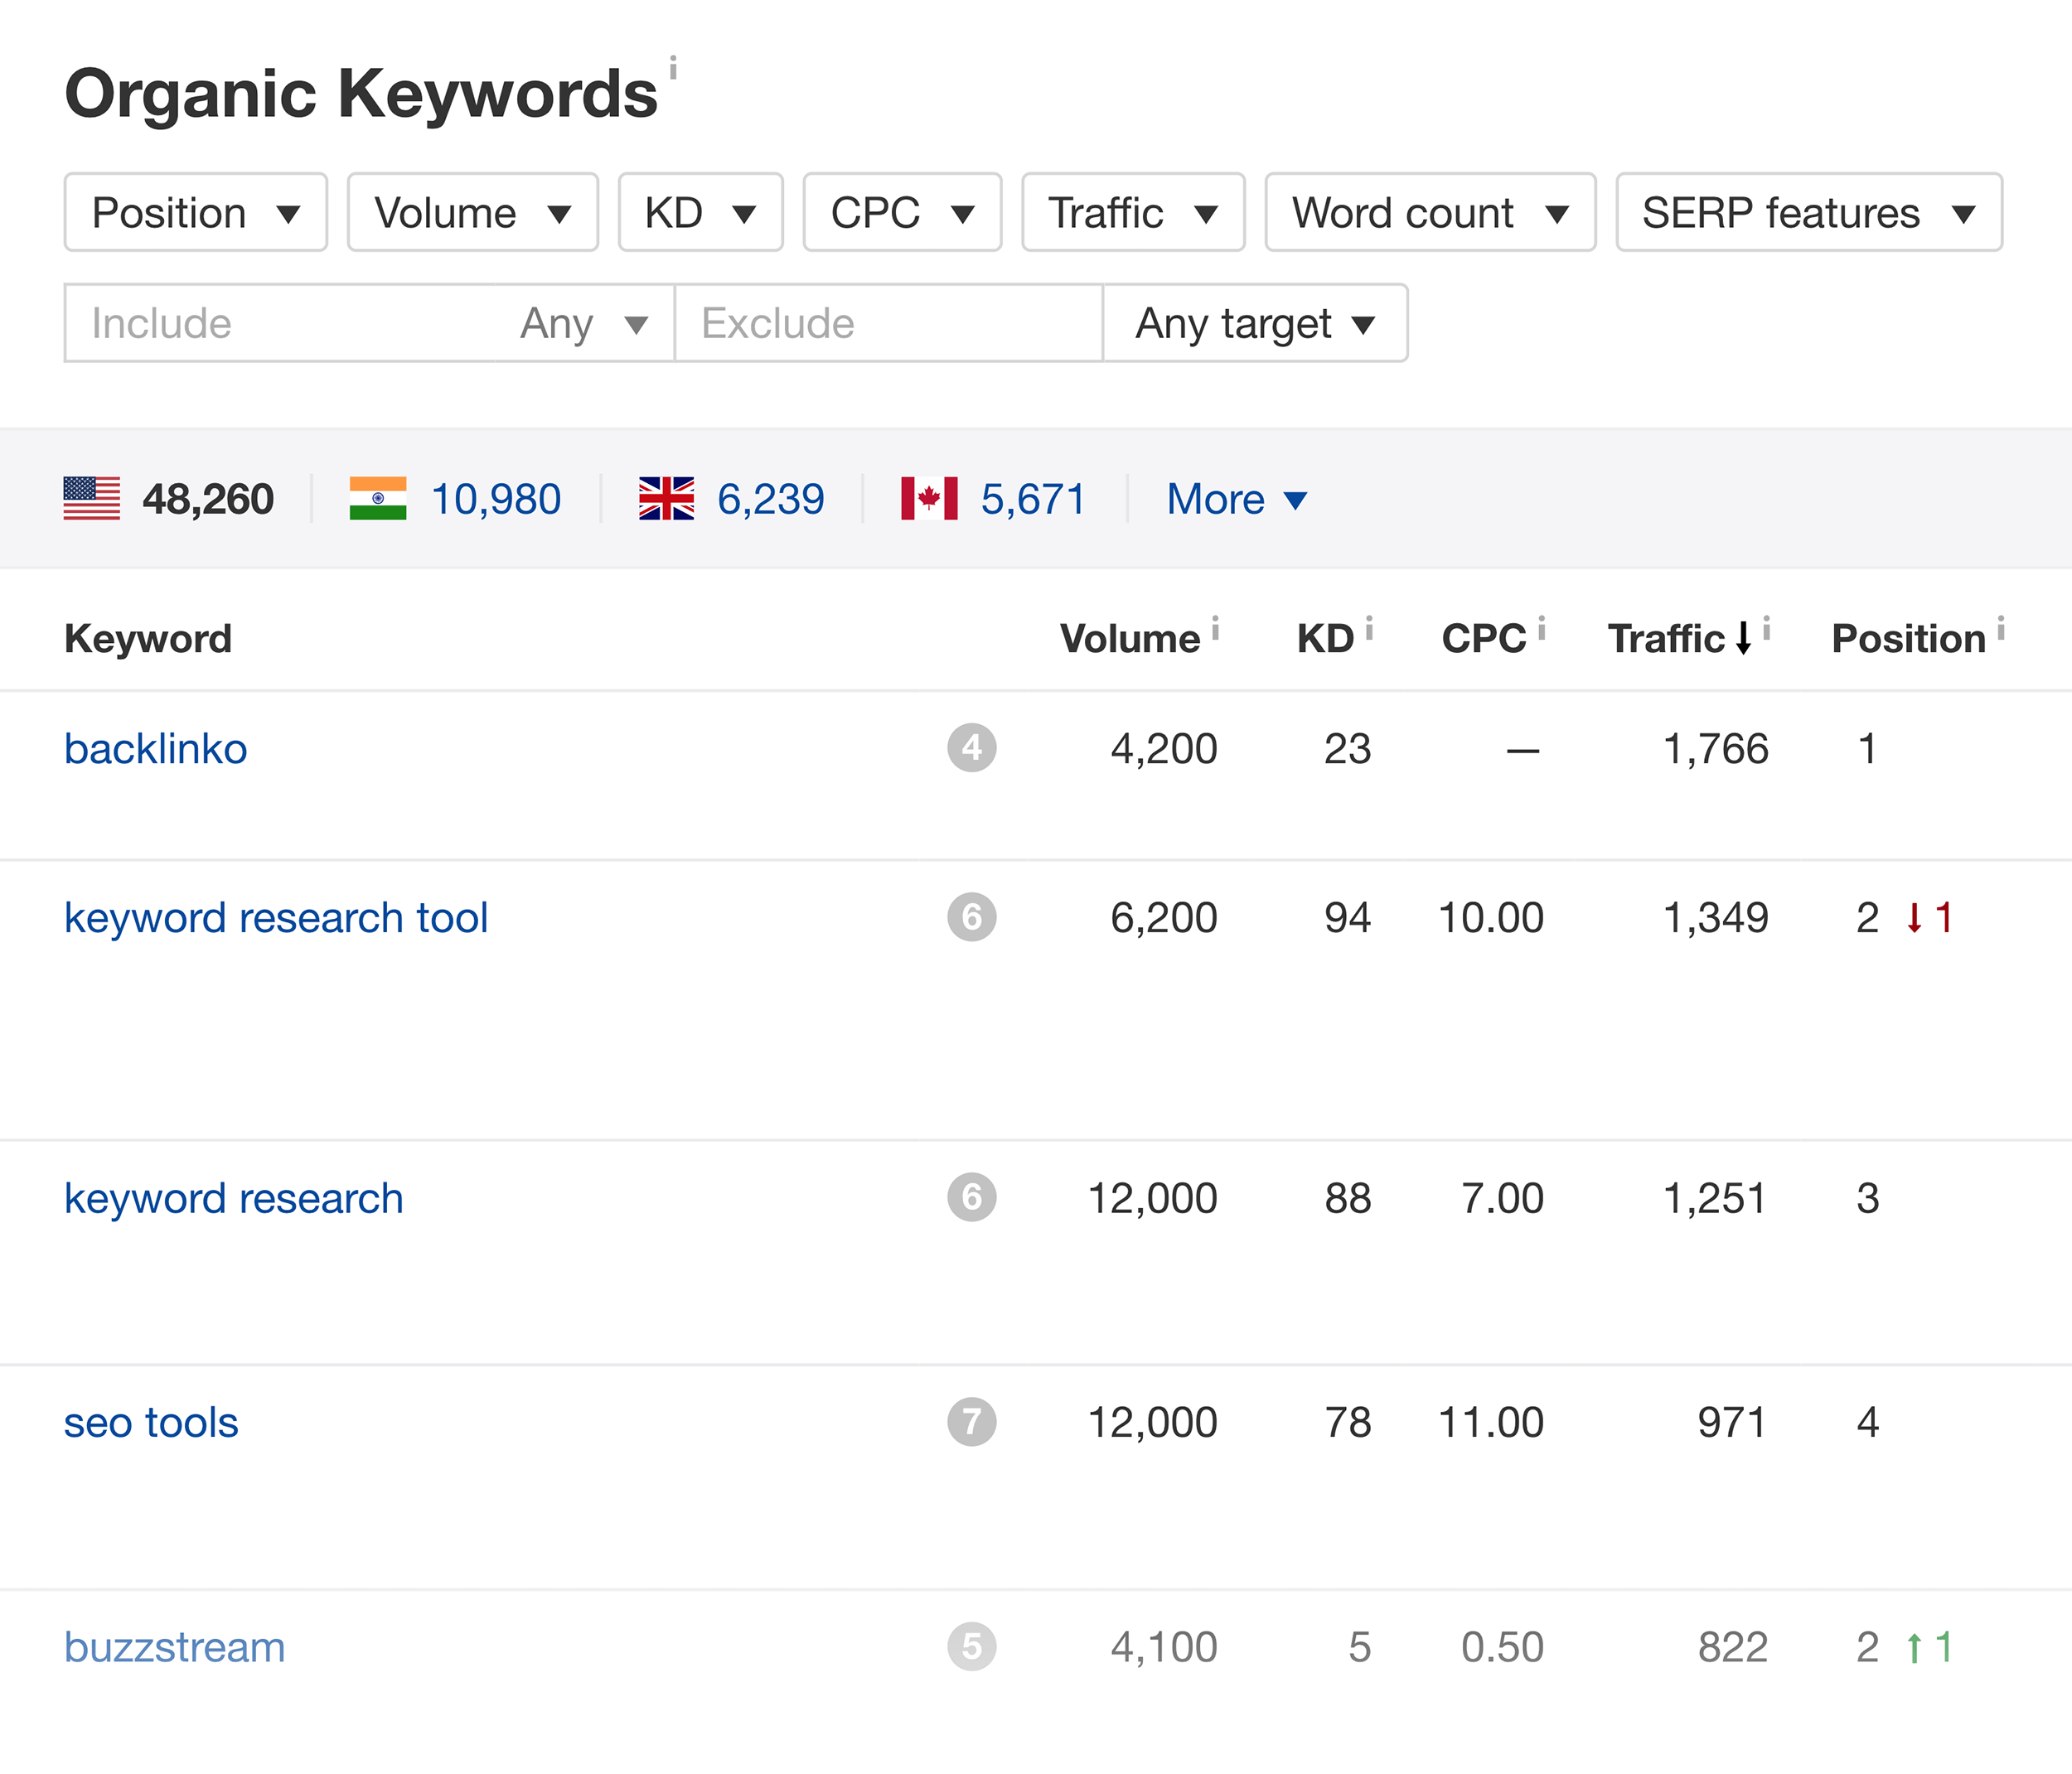Sort table by KD column header

click(1325, 638)
